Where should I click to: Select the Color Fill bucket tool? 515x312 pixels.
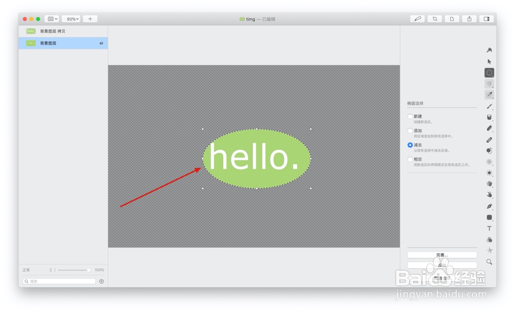pyautogui.click(x=489, y=118)
